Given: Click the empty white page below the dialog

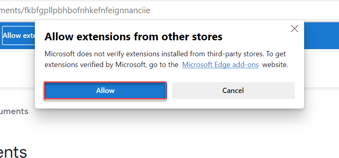Looking at the screenshot, I should click(173, 133).
